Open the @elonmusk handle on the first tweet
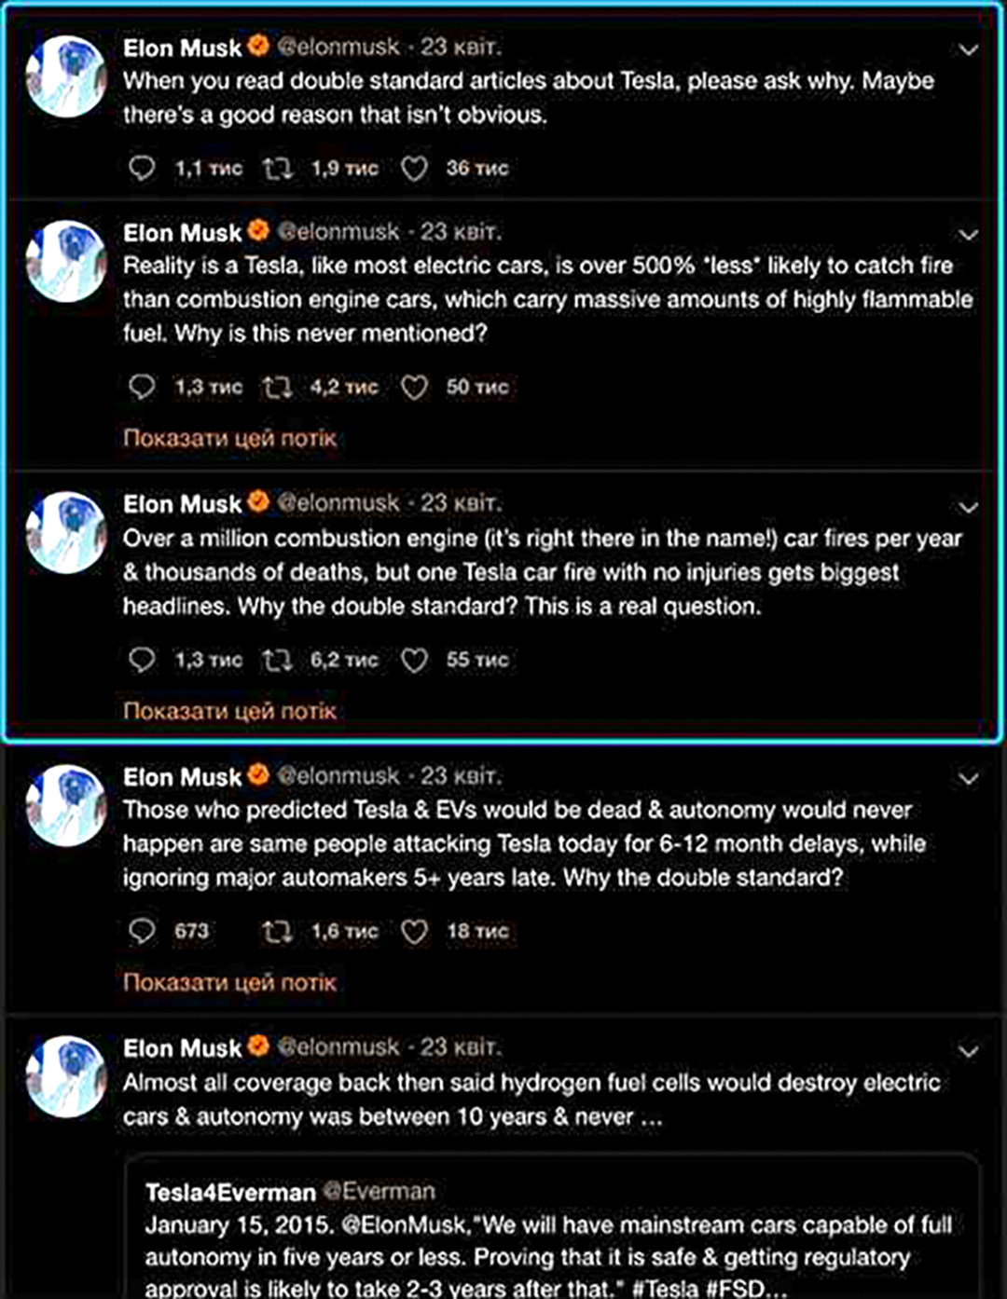The image size is (1007, 1299). [x=338, y=47]
